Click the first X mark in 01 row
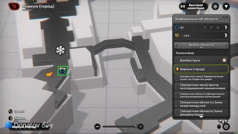The height and width of the screenshot is (134, 238). click(205, 27)
